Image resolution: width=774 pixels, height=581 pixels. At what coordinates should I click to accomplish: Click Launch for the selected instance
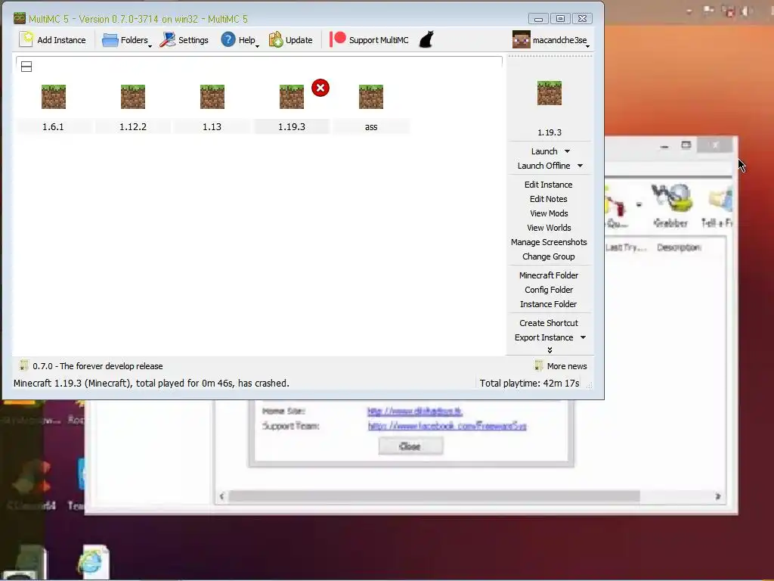[x=544, y=151]
